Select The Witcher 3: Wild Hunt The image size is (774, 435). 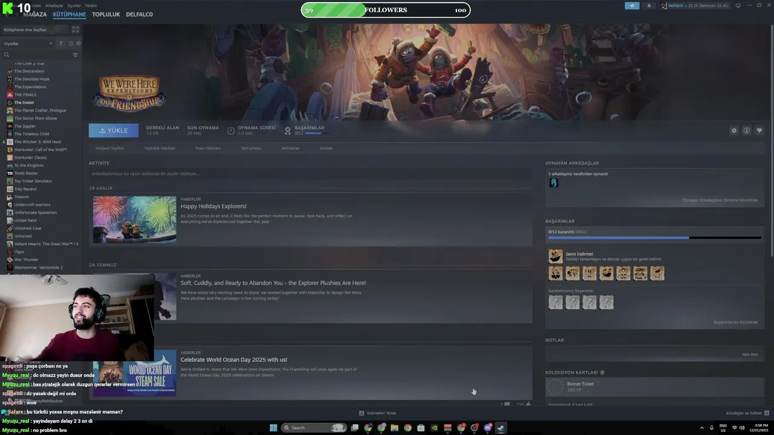point(37,142)
